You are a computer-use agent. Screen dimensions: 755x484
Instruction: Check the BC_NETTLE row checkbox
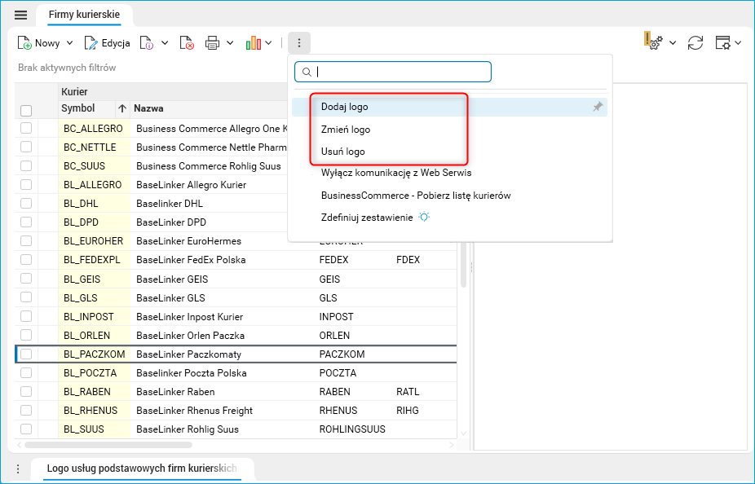[x=26, y=147]
